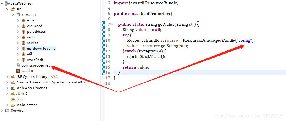The height and width of the screenshot is (121, 286).
Task: Select word.ftl in the project tree
Action: (28, 71)
